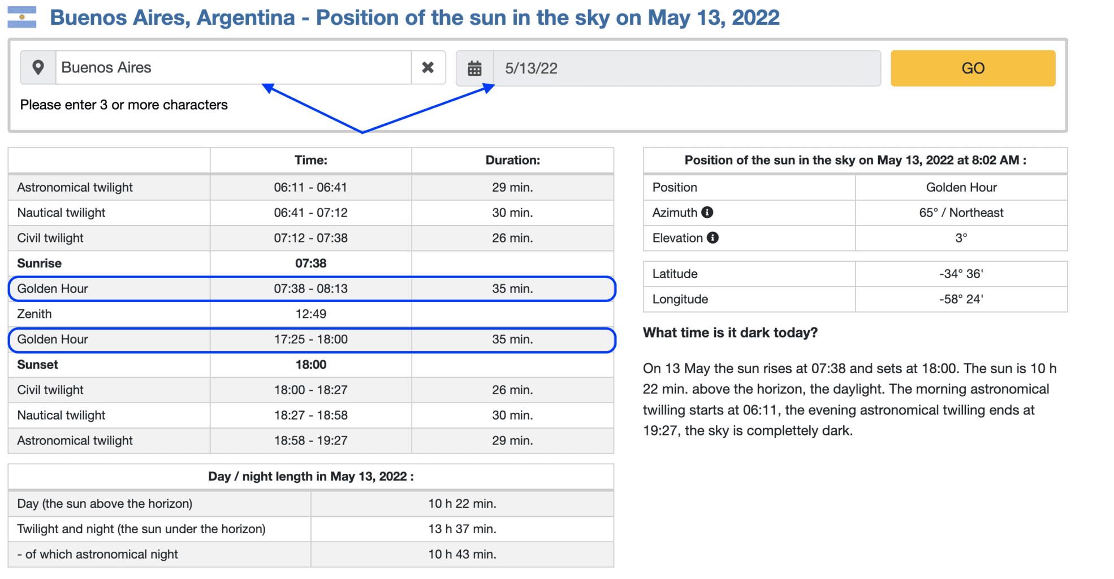Screen dimensions: 1114x579
Task: Click 'What time is it dark today?' heading
Action: pyautogui.click(x=730, y=333)
